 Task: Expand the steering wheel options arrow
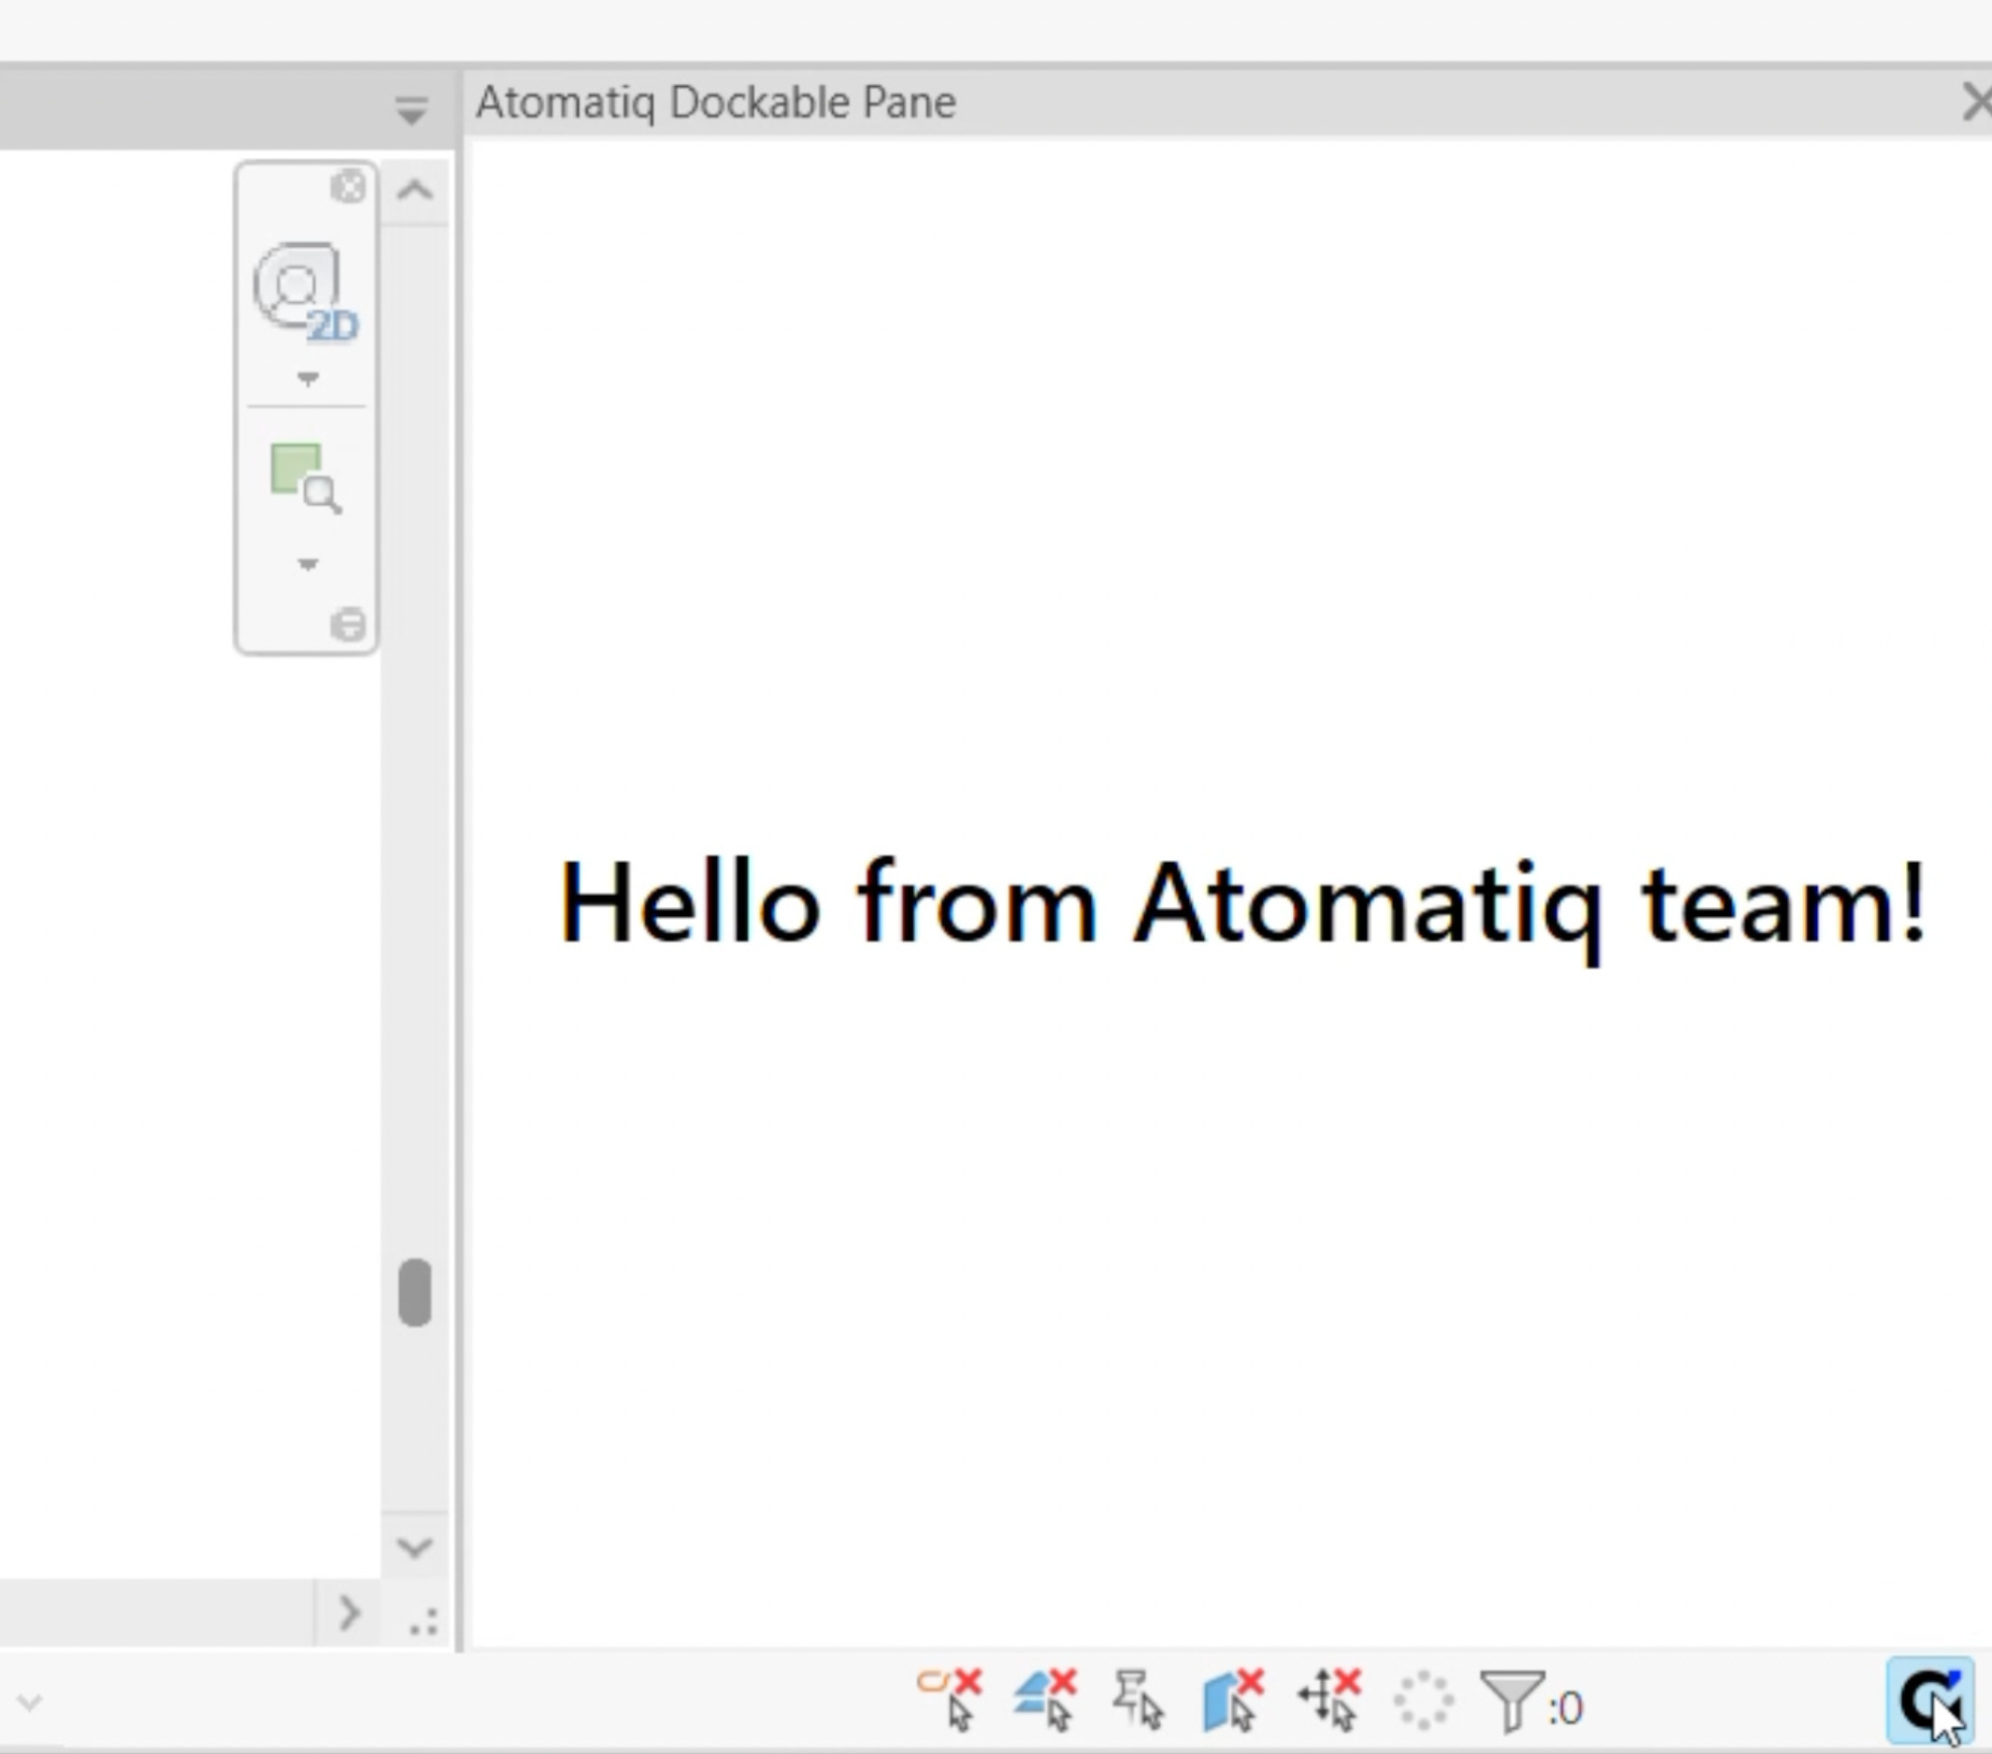point(307,379)
